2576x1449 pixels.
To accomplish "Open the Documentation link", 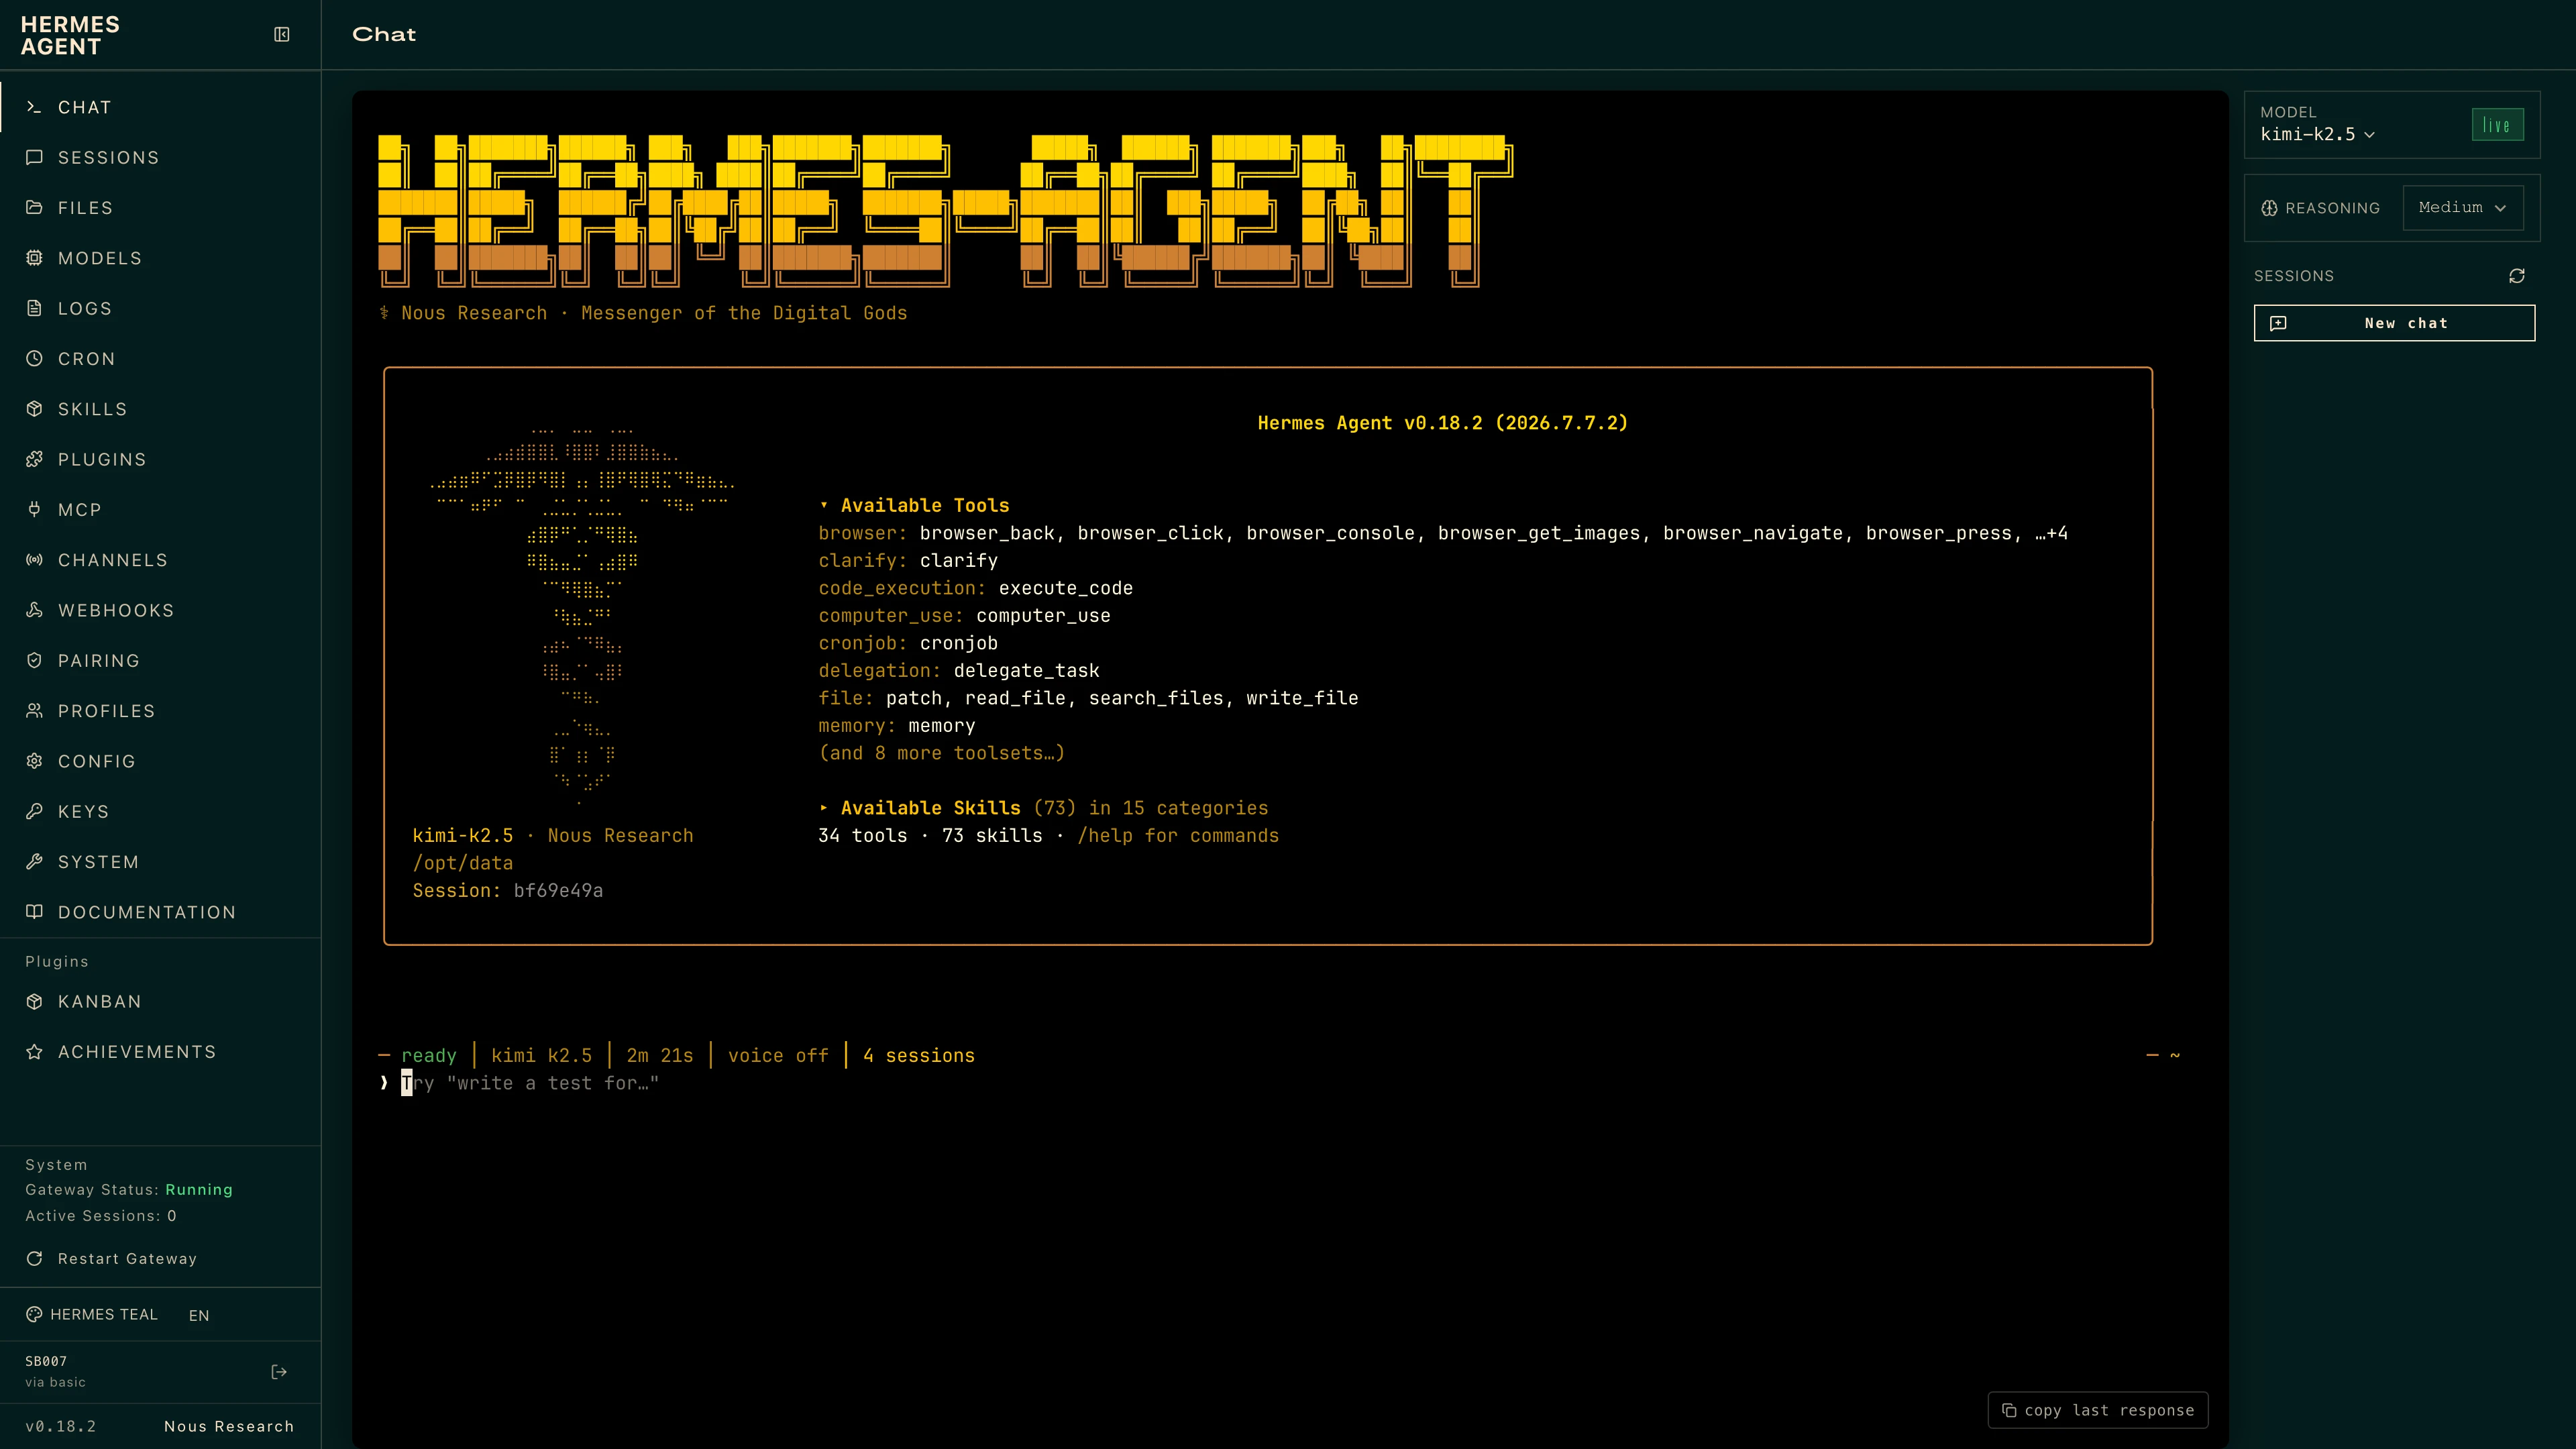I will click(x=160, y=912).
